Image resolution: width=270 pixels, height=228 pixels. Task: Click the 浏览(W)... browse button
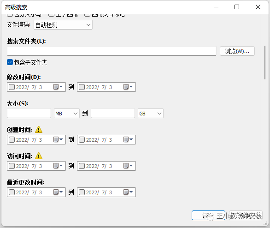[x=237, y=51]
